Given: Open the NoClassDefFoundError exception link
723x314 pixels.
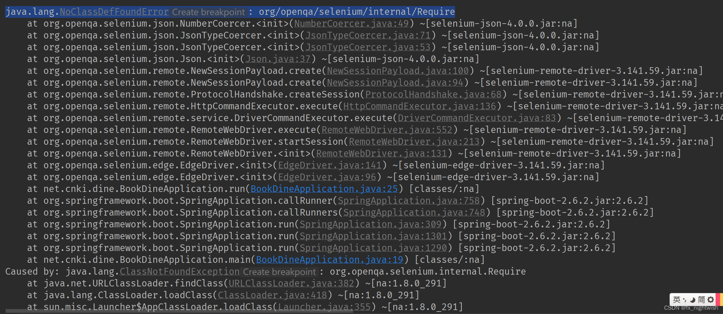Looking at the screenshot, I should [114, 12].
